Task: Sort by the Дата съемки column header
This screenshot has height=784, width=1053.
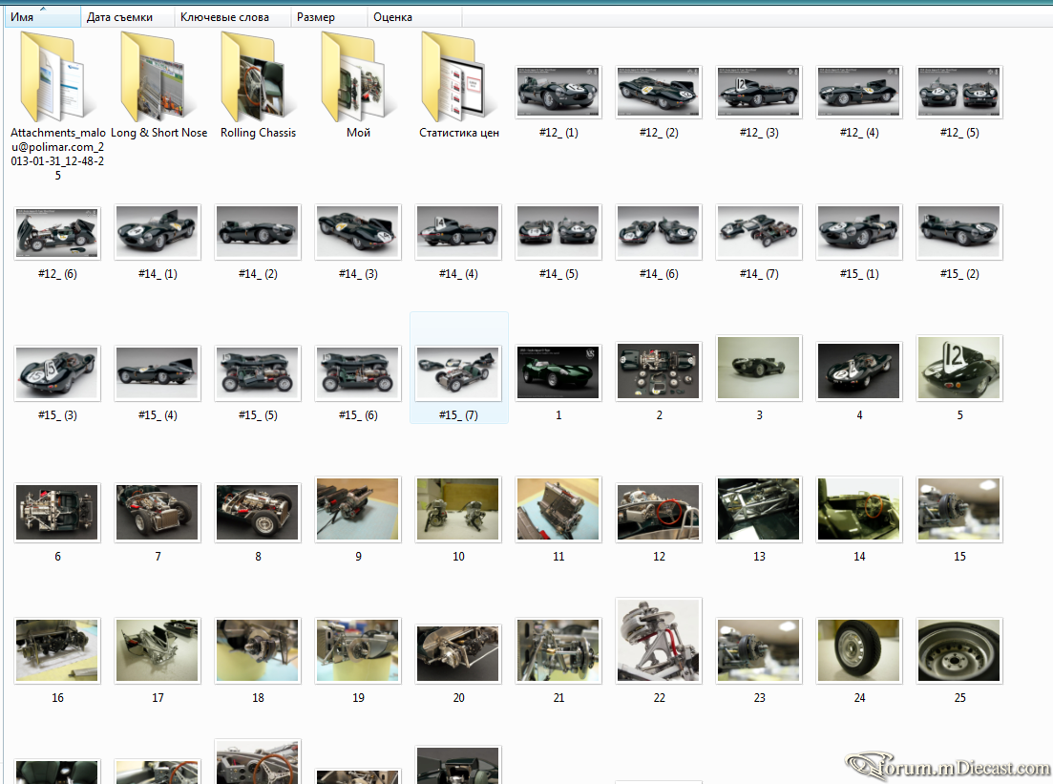Action: coord(128,17)
